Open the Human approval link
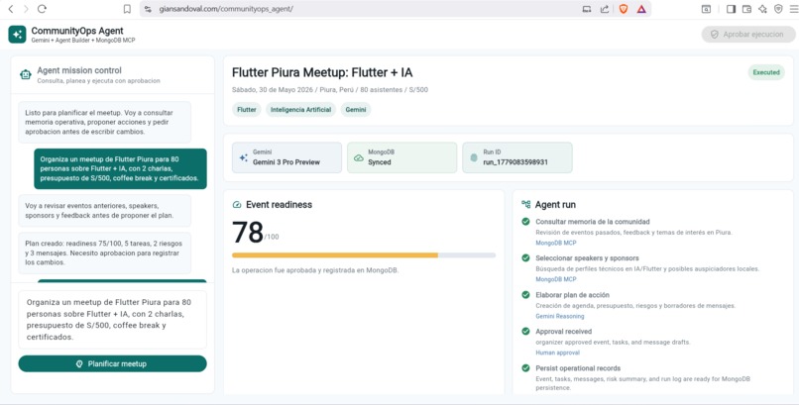The image size is (799, 405). 557,353
